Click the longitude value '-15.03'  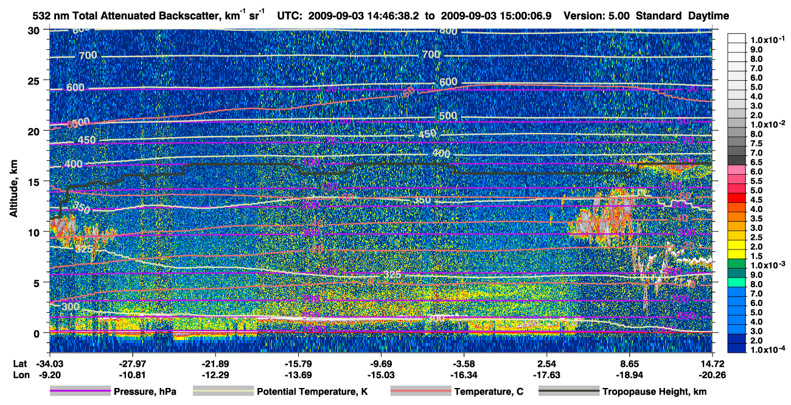click(x=381, y=375)
